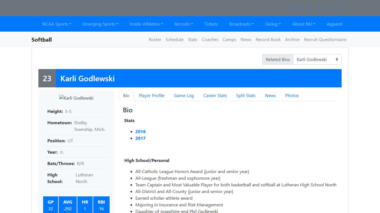380x213 pixels.
Task: Expand the Emerging Sports dropdown
Action: point(100,24)
